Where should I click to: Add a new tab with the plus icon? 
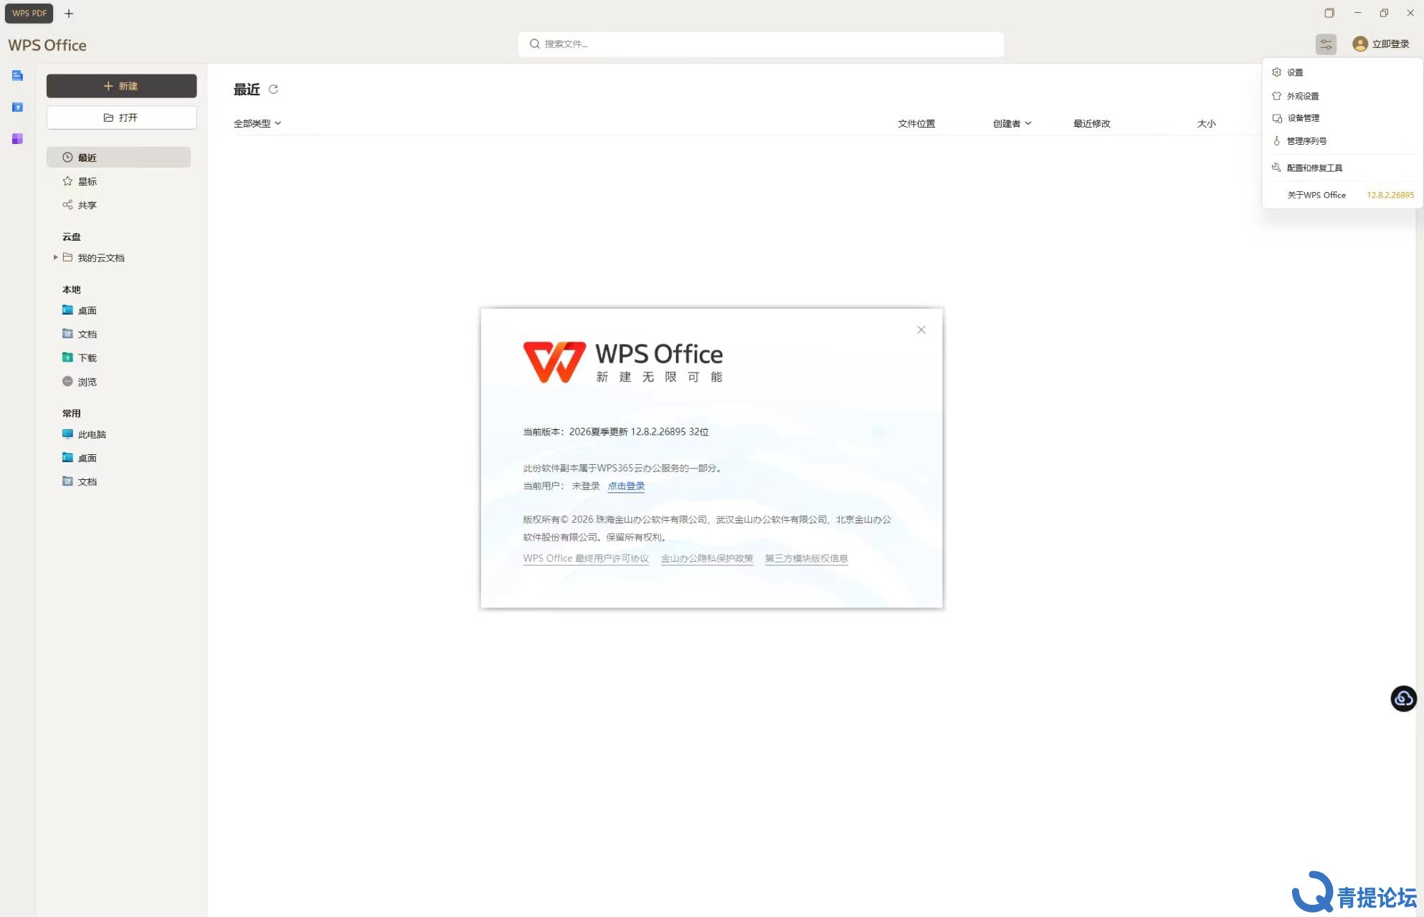[69, 14]
